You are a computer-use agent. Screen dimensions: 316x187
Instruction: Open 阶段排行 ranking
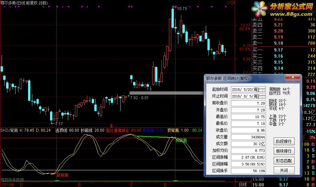point(284,141)
